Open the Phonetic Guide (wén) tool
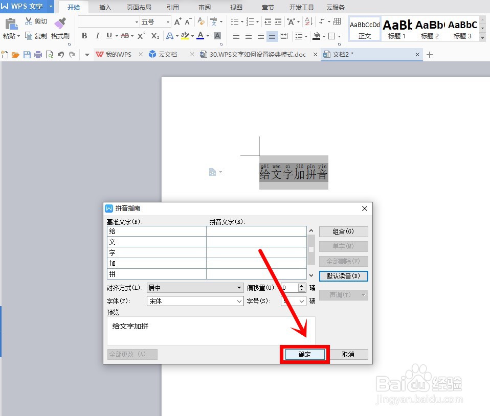This screenshot has width=490, height=416. [x=214, y=21]
